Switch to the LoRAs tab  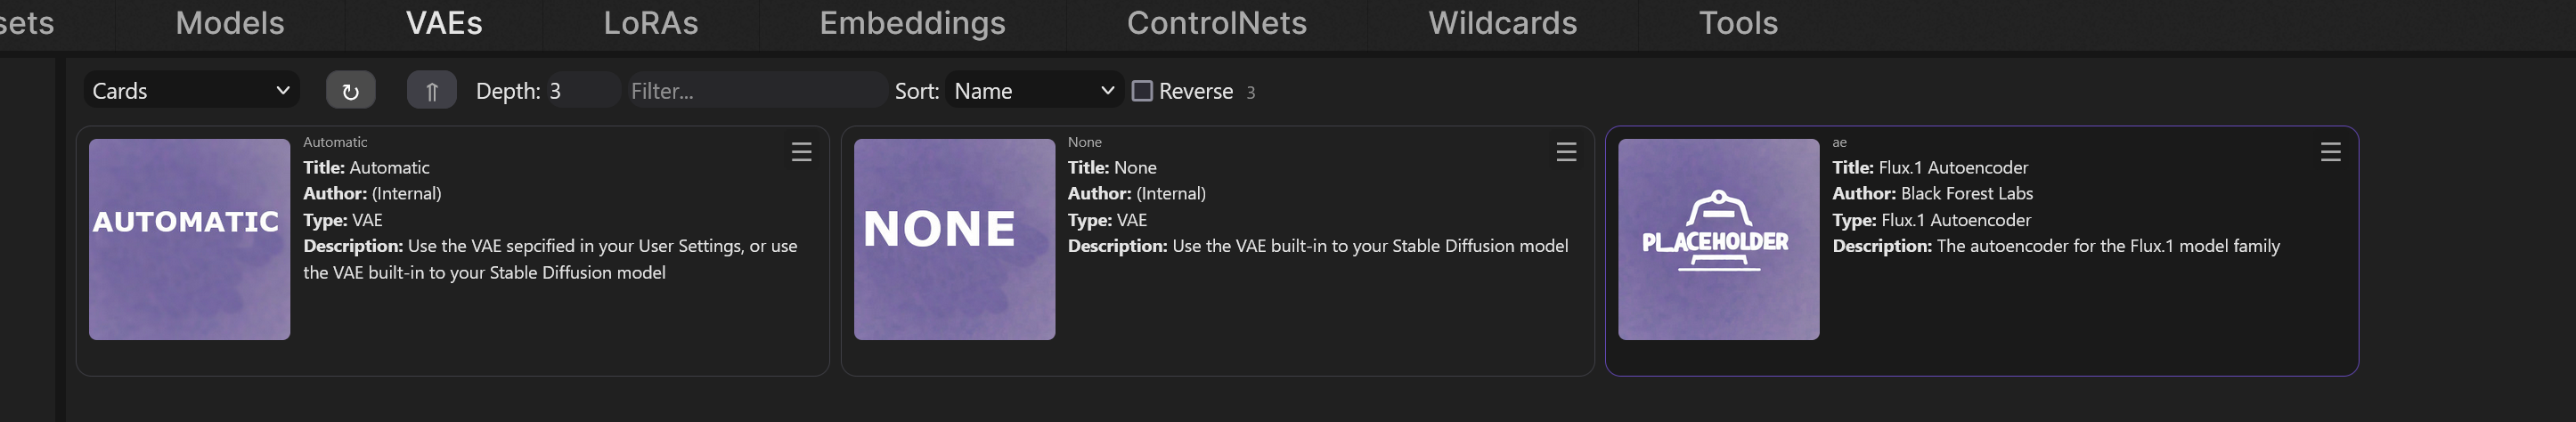pos(650,23)
